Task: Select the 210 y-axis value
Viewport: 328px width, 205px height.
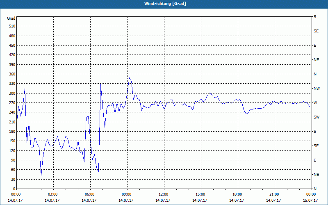Action: tap(12, 122)
